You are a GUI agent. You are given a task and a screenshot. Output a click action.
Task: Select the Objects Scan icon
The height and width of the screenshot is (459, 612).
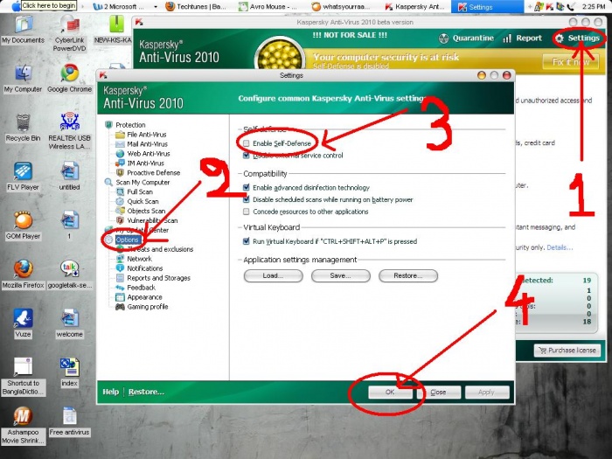coord(121,211)
